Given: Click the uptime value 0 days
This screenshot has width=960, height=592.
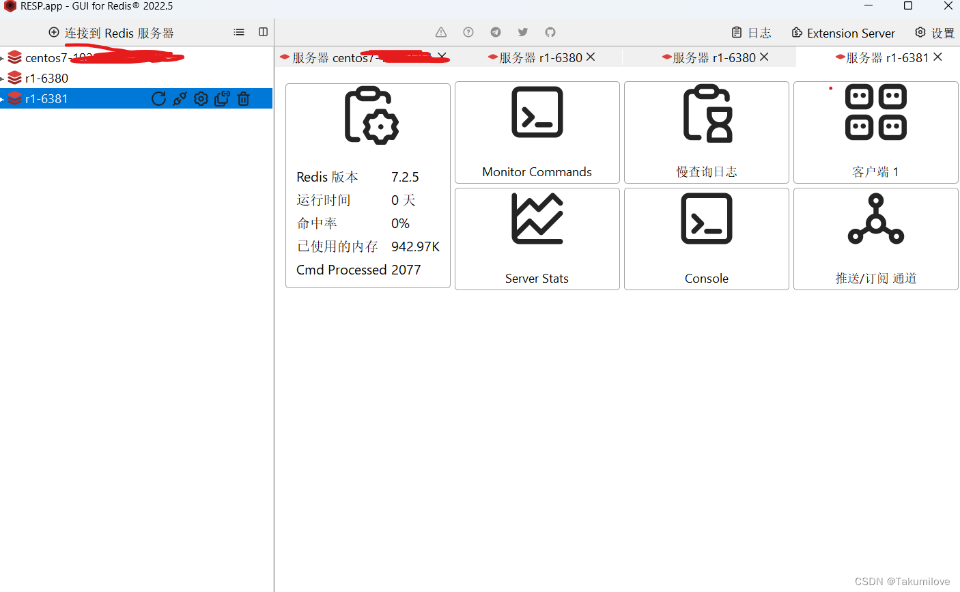Looking at the screenshot, I should pos(403,200).
